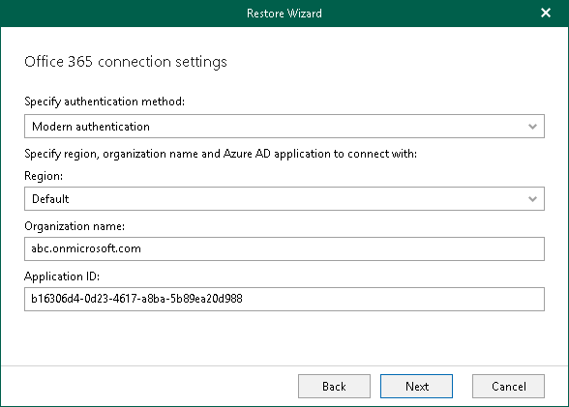
Task: Open the Default region combo box
Action: pyautogui.click(x=284, y=198)
